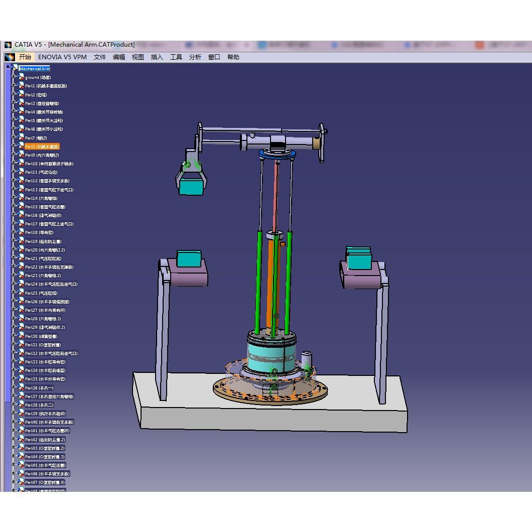Click the Part22 node icon in tree
Image resolution: width=532 pixels, height=532 pixels.
pyautogui.click(x=21, y=267)
